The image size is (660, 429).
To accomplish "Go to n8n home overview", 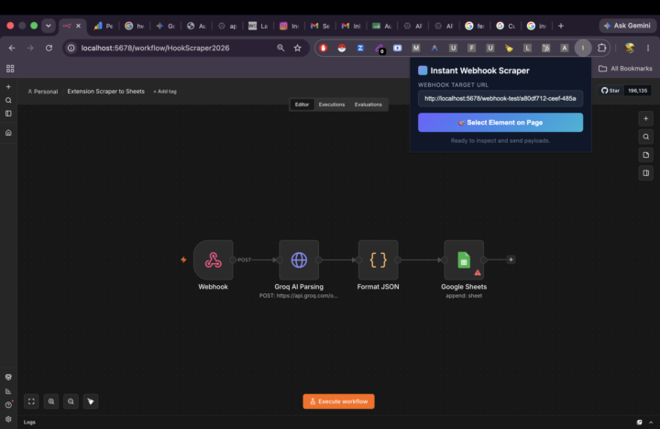I will pyautogui.click(x=8, y=133).
